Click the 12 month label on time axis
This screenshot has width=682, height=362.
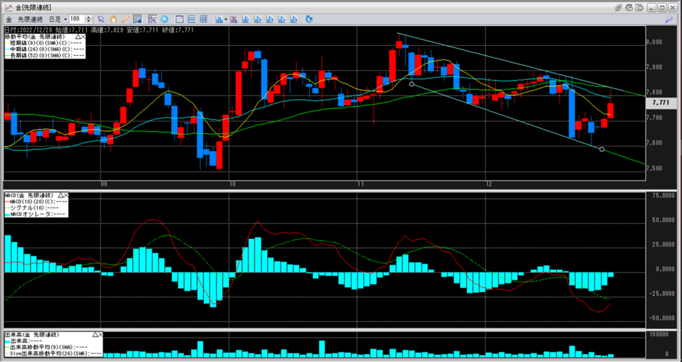(490, 184)
